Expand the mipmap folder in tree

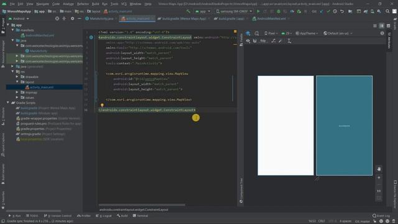[17, 93]
